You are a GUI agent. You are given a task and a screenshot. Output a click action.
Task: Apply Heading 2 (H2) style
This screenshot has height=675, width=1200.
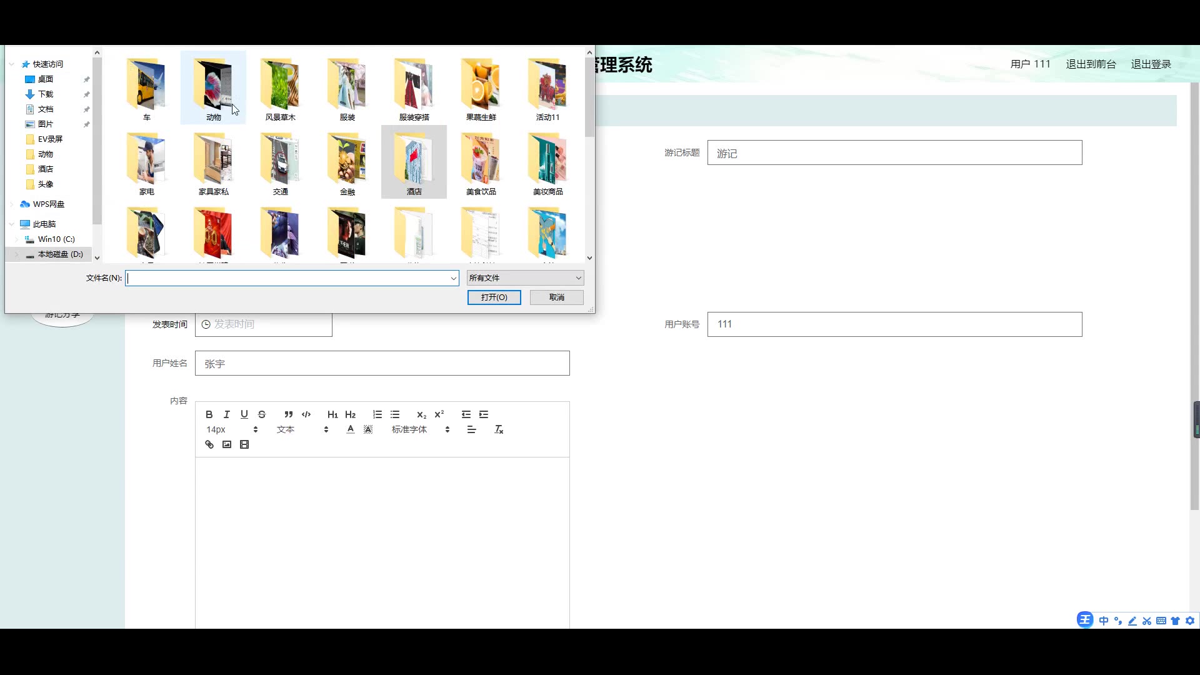(x=350, y=414)
